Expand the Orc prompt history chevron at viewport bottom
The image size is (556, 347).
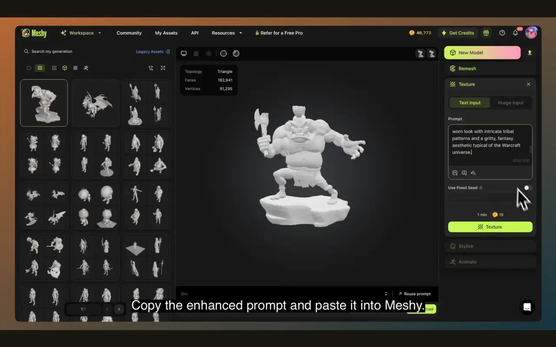(x=386, y=294)
